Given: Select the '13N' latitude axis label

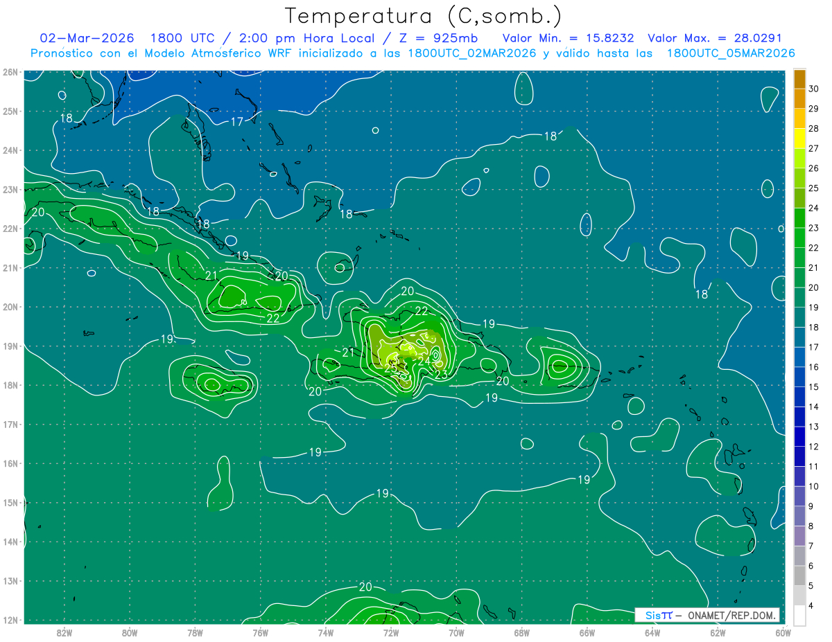Looking at the screenshot, I should (x=10, y=581).
